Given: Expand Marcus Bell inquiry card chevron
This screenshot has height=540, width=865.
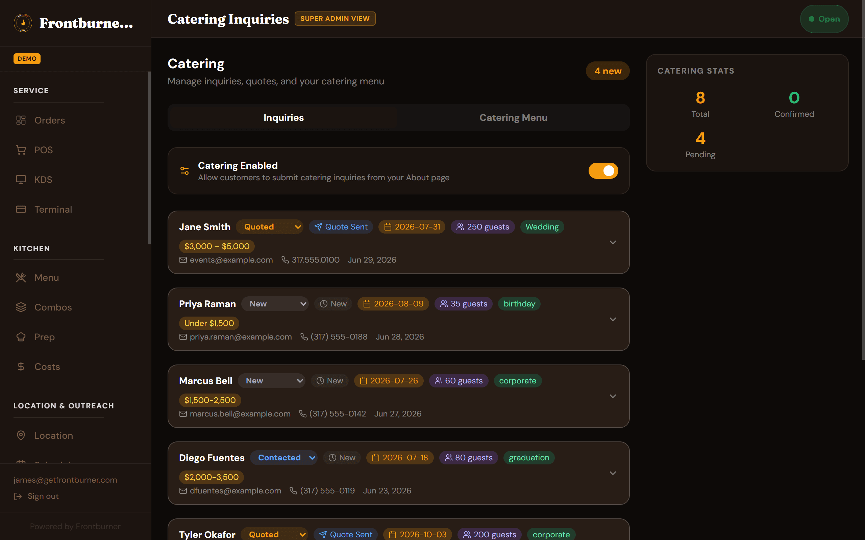Looking at the screenshot, I should pos(613,397).
